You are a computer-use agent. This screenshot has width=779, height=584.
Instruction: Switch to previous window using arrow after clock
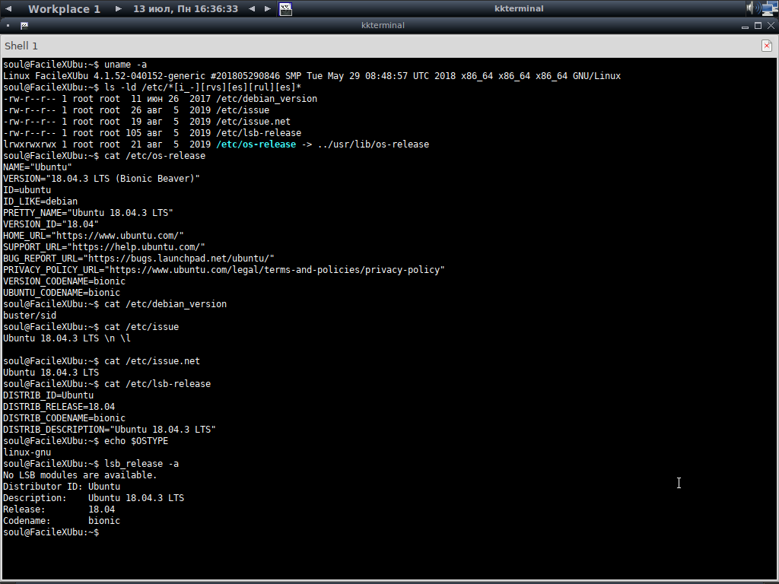[x=252, y=8]
